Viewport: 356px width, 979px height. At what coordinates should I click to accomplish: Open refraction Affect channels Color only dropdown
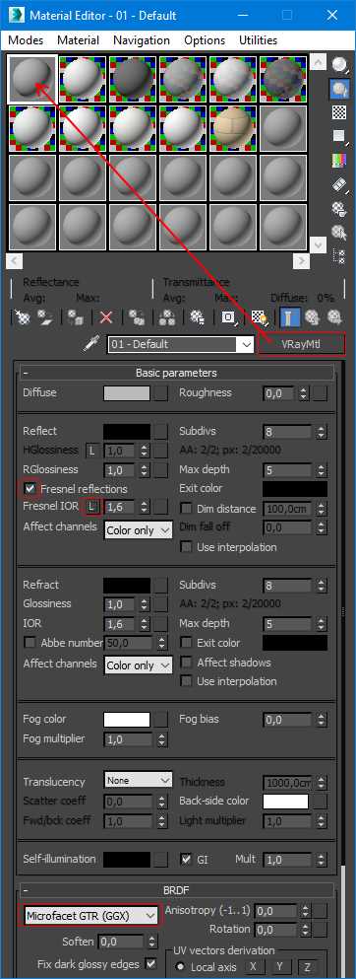(138, 665)
